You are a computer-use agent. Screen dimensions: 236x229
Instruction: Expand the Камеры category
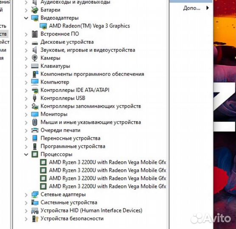tap(26, 59)
